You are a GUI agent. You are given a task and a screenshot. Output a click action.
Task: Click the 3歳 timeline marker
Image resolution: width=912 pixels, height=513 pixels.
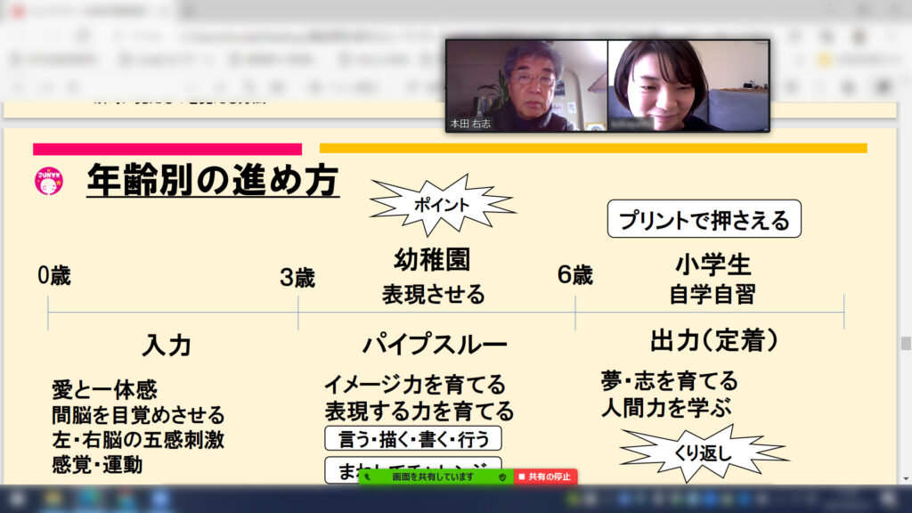coord(297,278)
